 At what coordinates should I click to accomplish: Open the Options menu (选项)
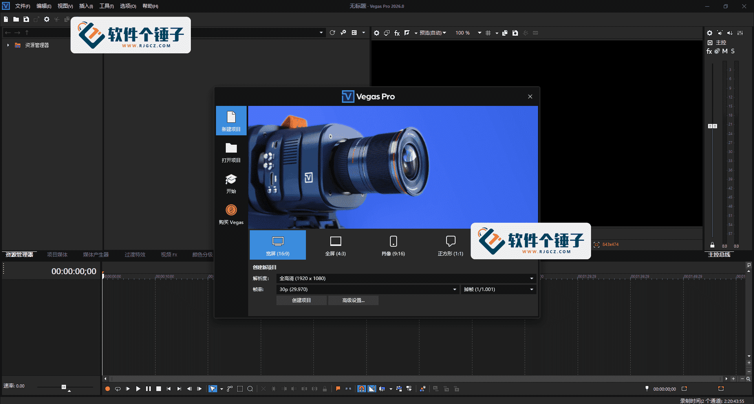tap(128, 6)
